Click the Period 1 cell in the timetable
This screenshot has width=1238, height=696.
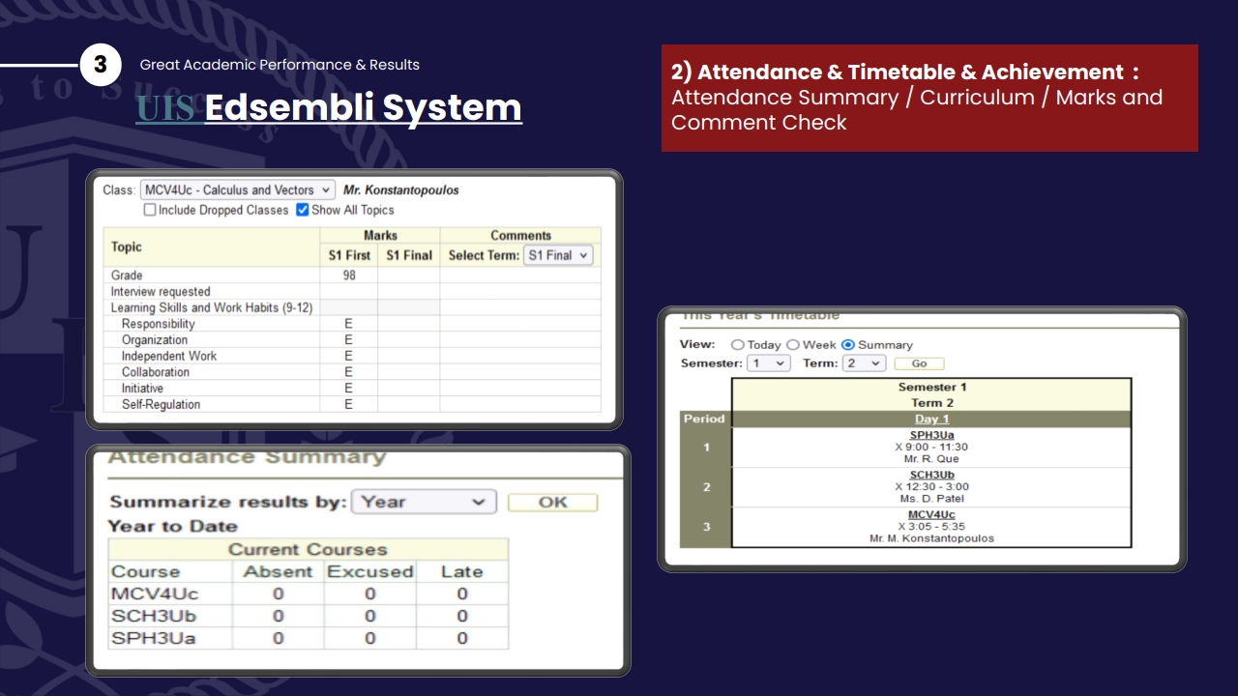pyautogui.click(x=706, y=448)
